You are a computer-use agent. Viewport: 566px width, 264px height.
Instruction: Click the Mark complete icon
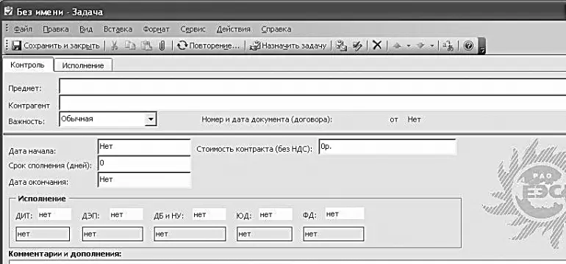click(x=357, y=45)
